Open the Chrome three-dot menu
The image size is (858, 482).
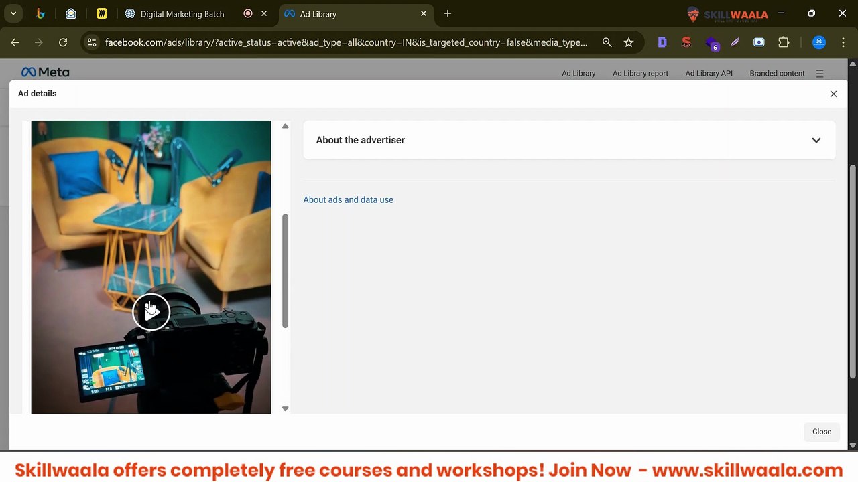pos(842,42)
